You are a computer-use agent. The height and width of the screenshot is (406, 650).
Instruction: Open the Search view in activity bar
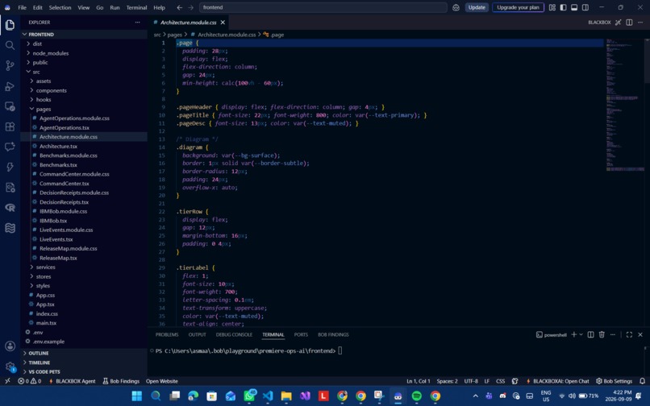(x=10, y=45)
